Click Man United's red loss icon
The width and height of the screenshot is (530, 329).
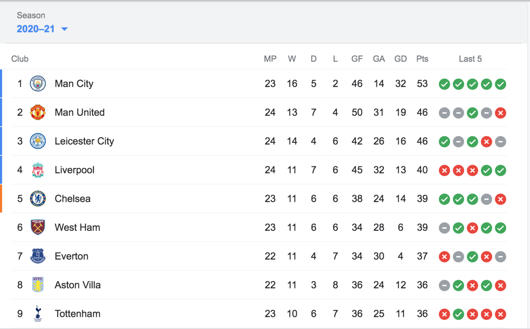(501, 113)
